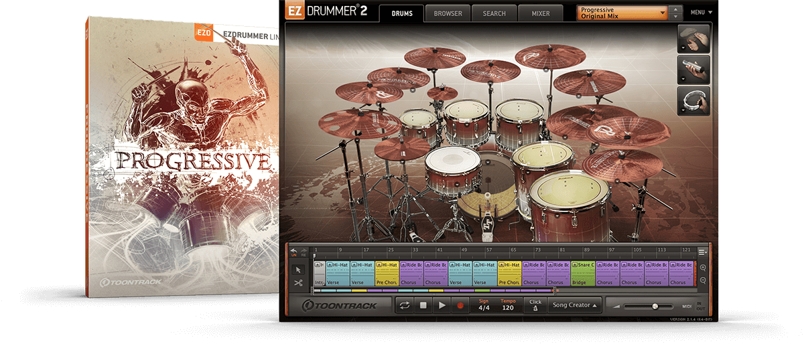This screenshot has height=346, width=804.
Task: Click the red Record button
Action: [x=460, y=305]
